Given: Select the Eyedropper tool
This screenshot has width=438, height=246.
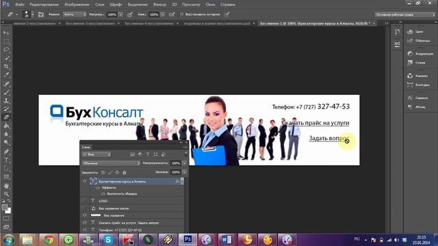Looking at the screenshot, I should pyautogui.click(x=6, y=75).
